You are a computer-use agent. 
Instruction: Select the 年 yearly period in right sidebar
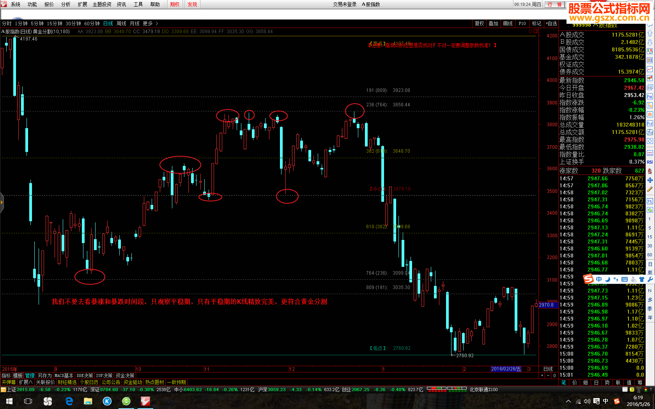click(650, 317)
